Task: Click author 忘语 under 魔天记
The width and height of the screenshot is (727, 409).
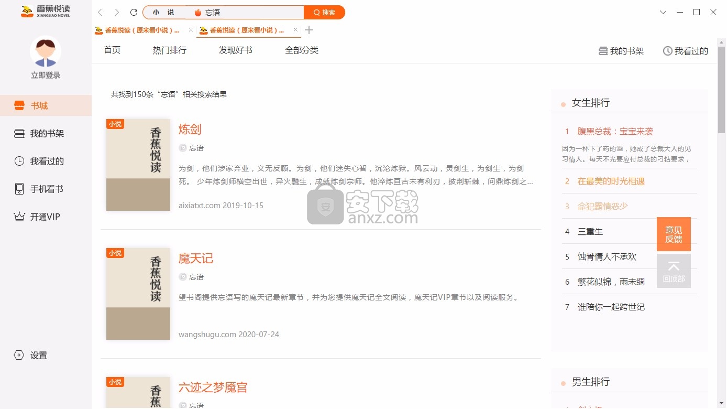Action: coord(196,277)
